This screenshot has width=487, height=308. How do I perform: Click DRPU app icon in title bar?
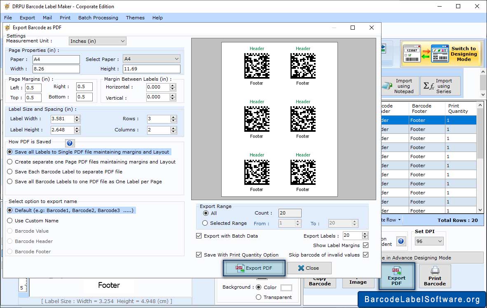click(x=7, y=6)
